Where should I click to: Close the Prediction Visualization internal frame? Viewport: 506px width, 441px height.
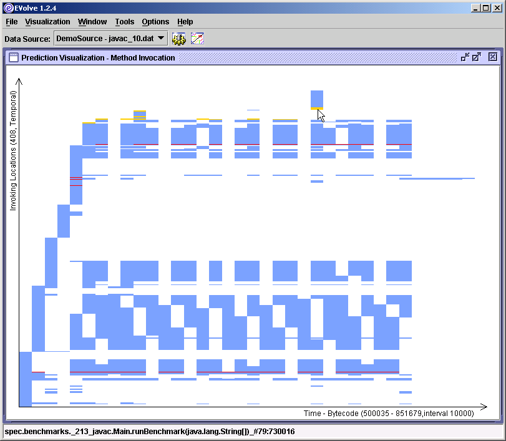pos(492,57)
